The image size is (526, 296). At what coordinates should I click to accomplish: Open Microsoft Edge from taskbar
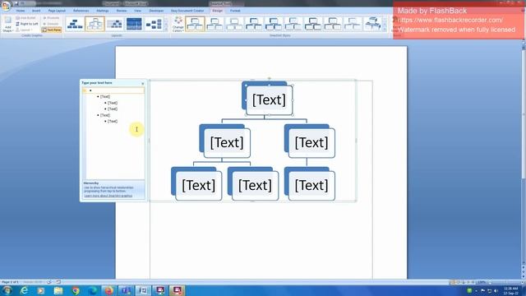pos(93,290)
